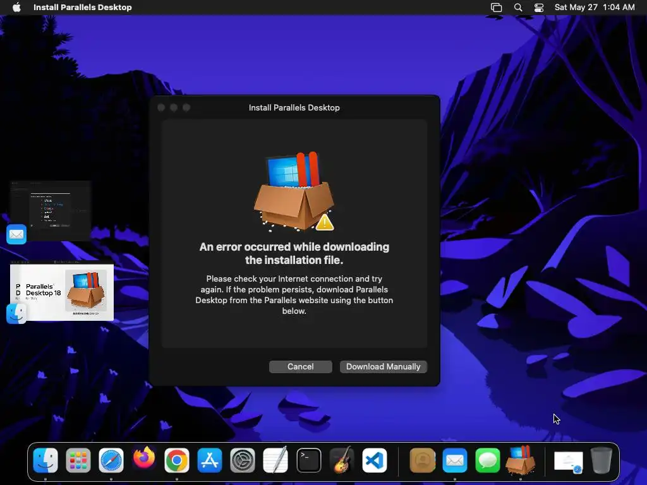Open Mail from the Dock
The image size is (647, 485).
click(x=455, y=460)
